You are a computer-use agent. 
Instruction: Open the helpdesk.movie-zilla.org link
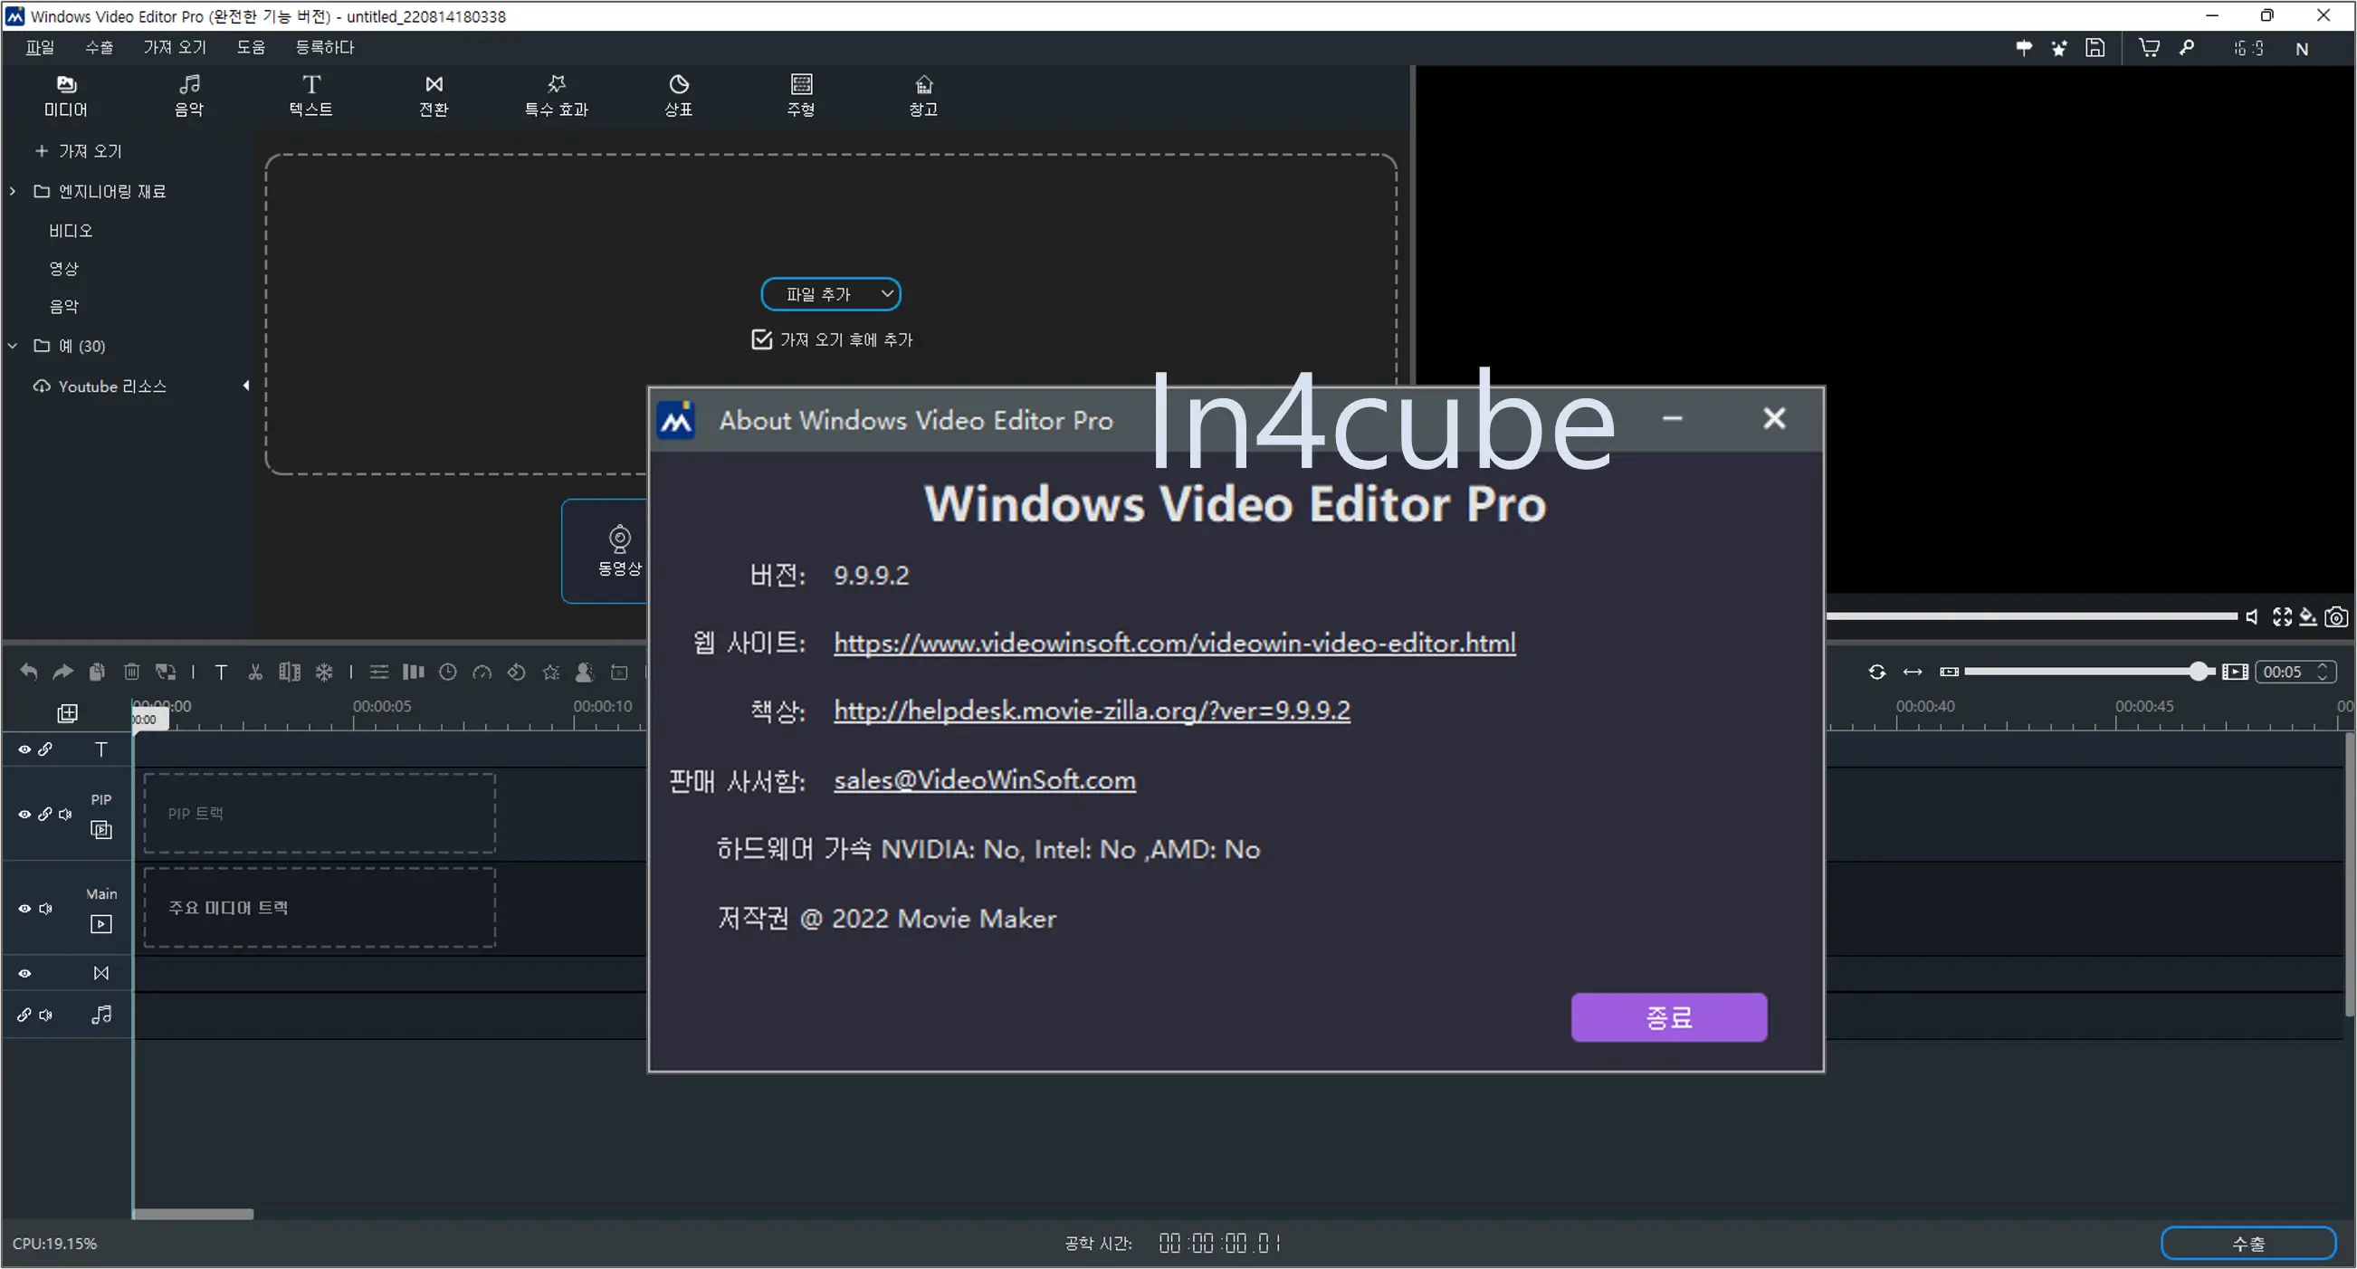tap(1092, 711)
